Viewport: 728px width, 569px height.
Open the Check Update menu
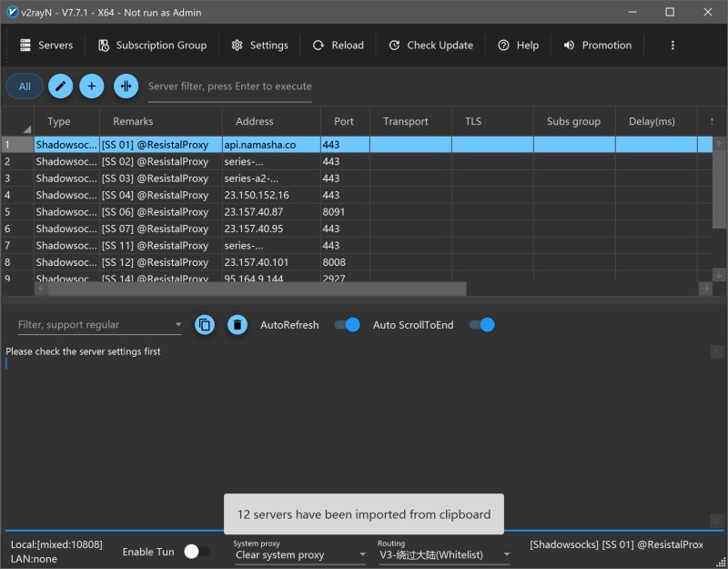430,46
